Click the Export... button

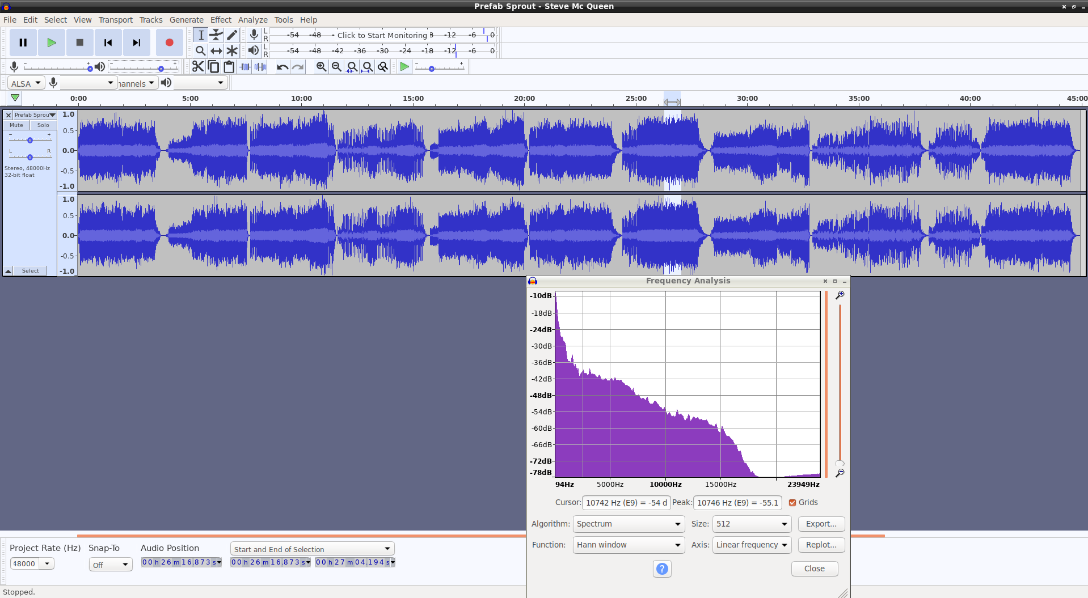pos(821,524)
